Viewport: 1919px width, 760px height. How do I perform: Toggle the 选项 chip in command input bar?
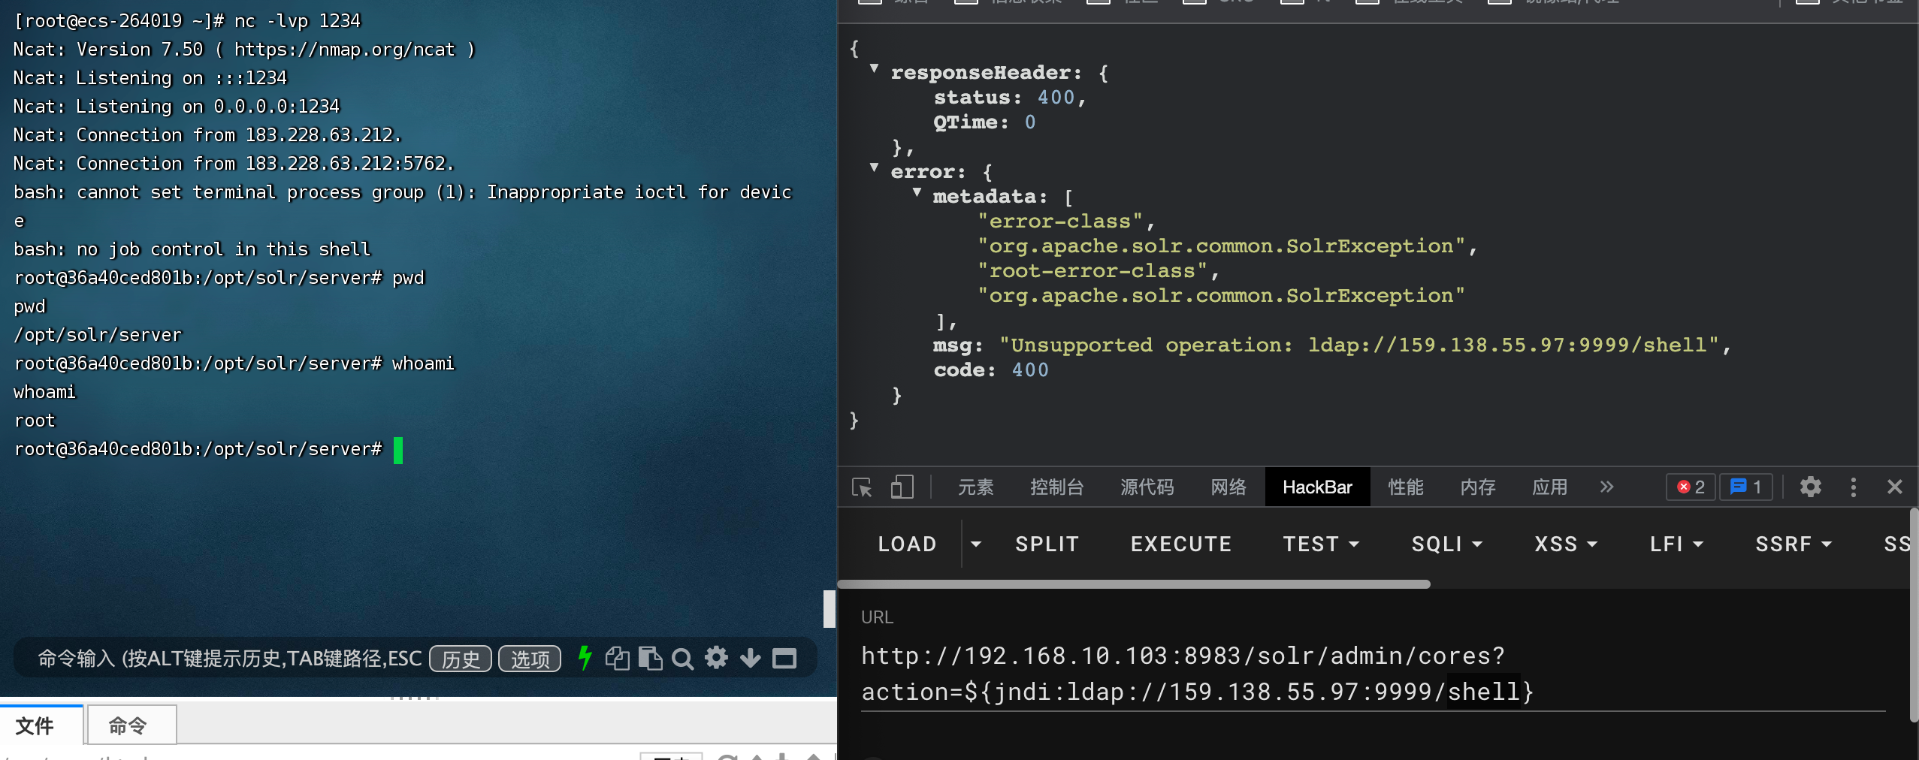coord(528,658)
